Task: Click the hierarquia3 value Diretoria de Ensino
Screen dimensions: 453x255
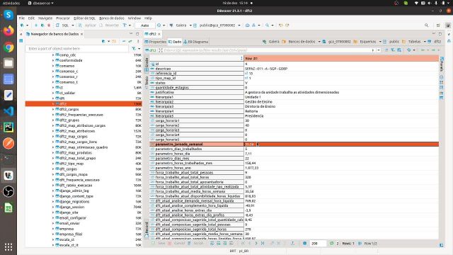Action: (260, 106)
